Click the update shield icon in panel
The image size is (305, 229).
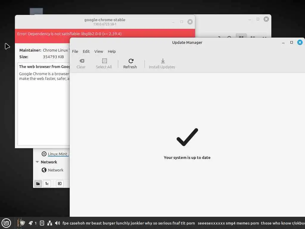pos(23,223)
